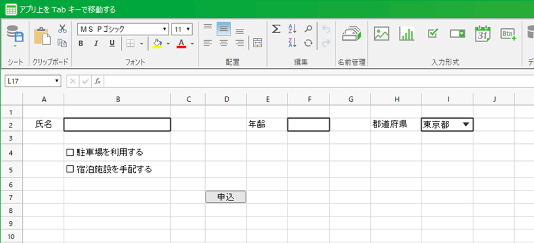The width and height of the screenshot is (534, 243).
Task: Click the scissors cut icon
Action: pyautogui.click(x=62, y=29)
